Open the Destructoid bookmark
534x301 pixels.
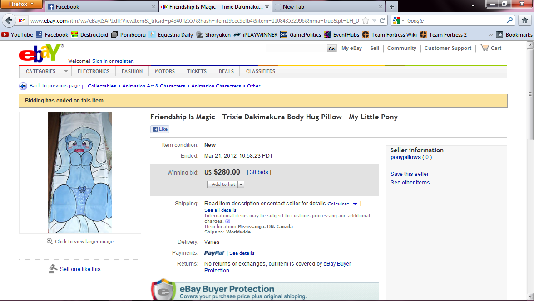coord(89,35)
